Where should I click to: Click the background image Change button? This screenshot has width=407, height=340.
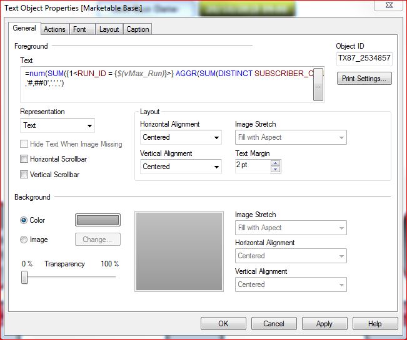pyautogui.click(x=98, y=240)
